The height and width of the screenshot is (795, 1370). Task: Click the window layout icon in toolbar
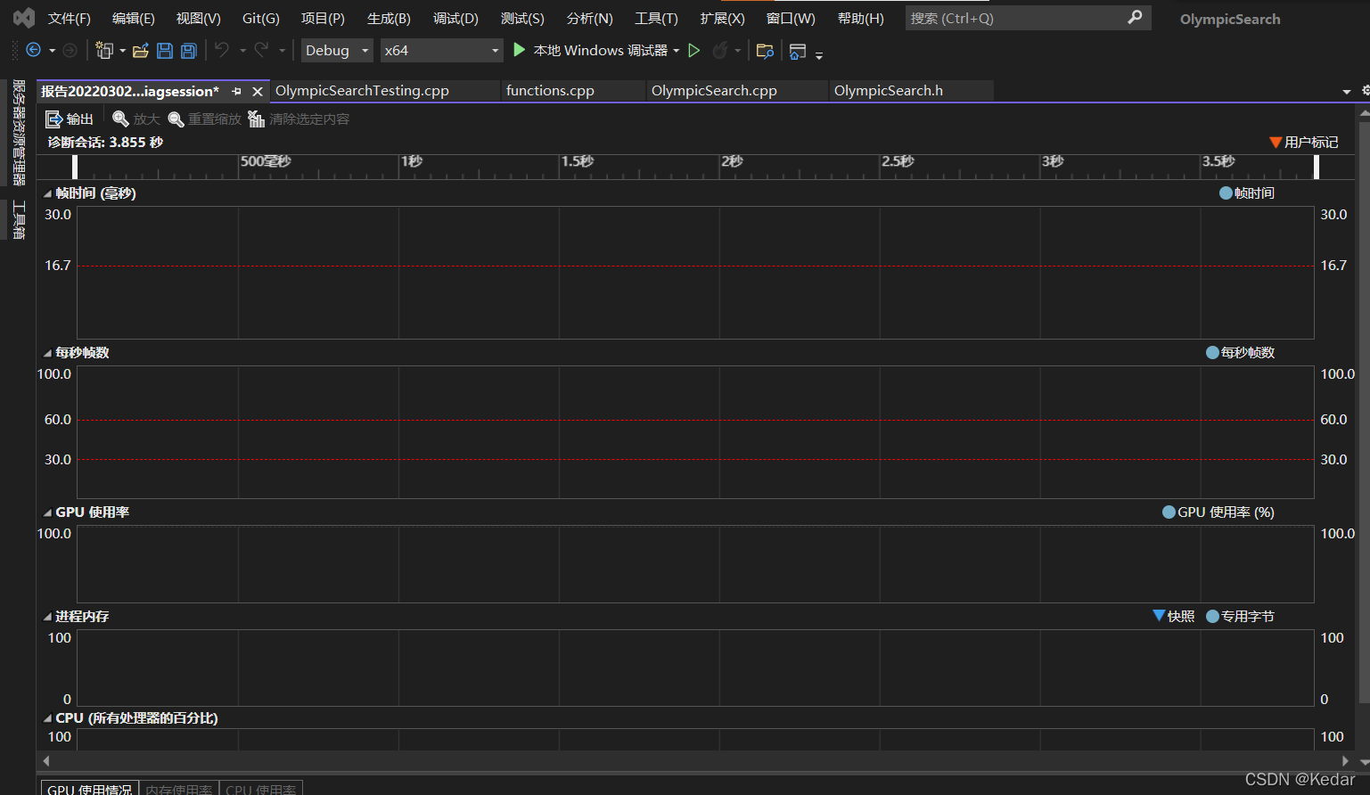pyautogui.click(x=798, y=52)
